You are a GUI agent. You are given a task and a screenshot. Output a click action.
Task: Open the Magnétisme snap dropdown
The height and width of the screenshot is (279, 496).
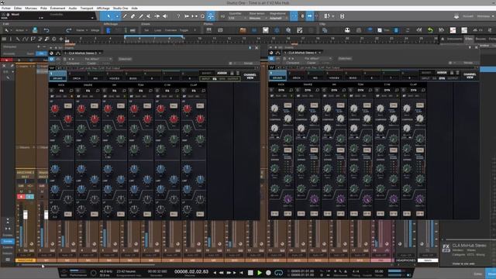point(278,19)
